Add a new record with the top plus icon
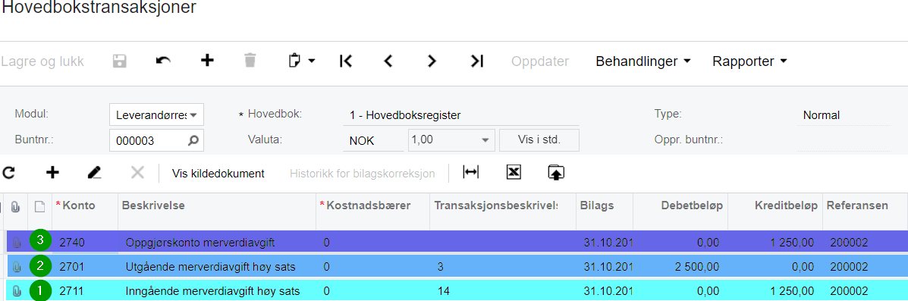The width and height of the screenshot is (908, 301). (207, 61)
